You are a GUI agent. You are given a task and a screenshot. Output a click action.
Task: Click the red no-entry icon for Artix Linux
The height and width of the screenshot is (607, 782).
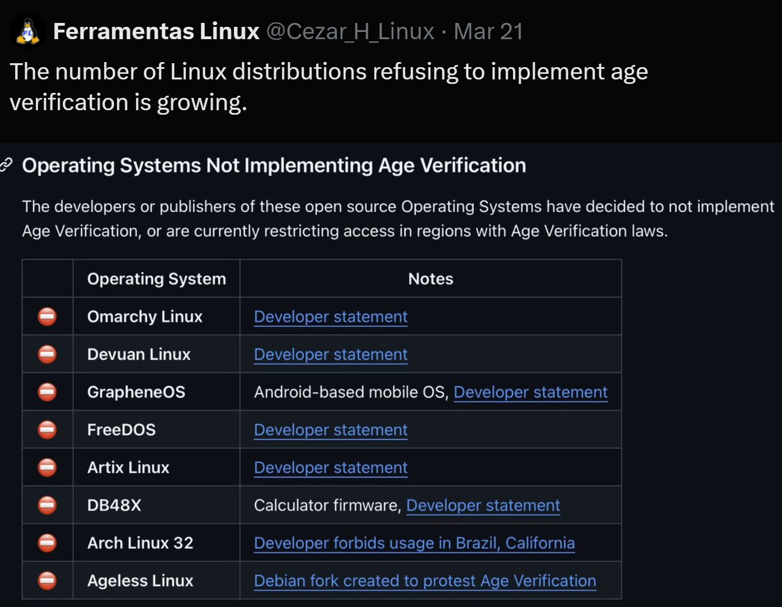47,468
